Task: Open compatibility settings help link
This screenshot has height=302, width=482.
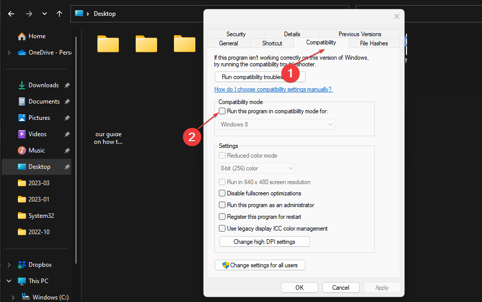Action: point(273,89)
